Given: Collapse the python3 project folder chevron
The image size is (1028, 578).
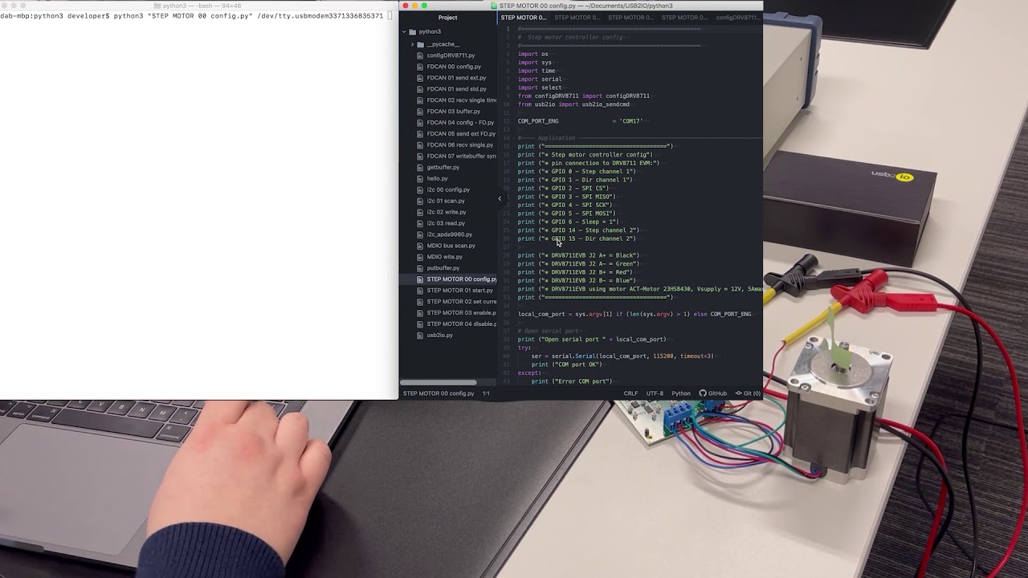Looking at the screenshot, I should (404, 32).
